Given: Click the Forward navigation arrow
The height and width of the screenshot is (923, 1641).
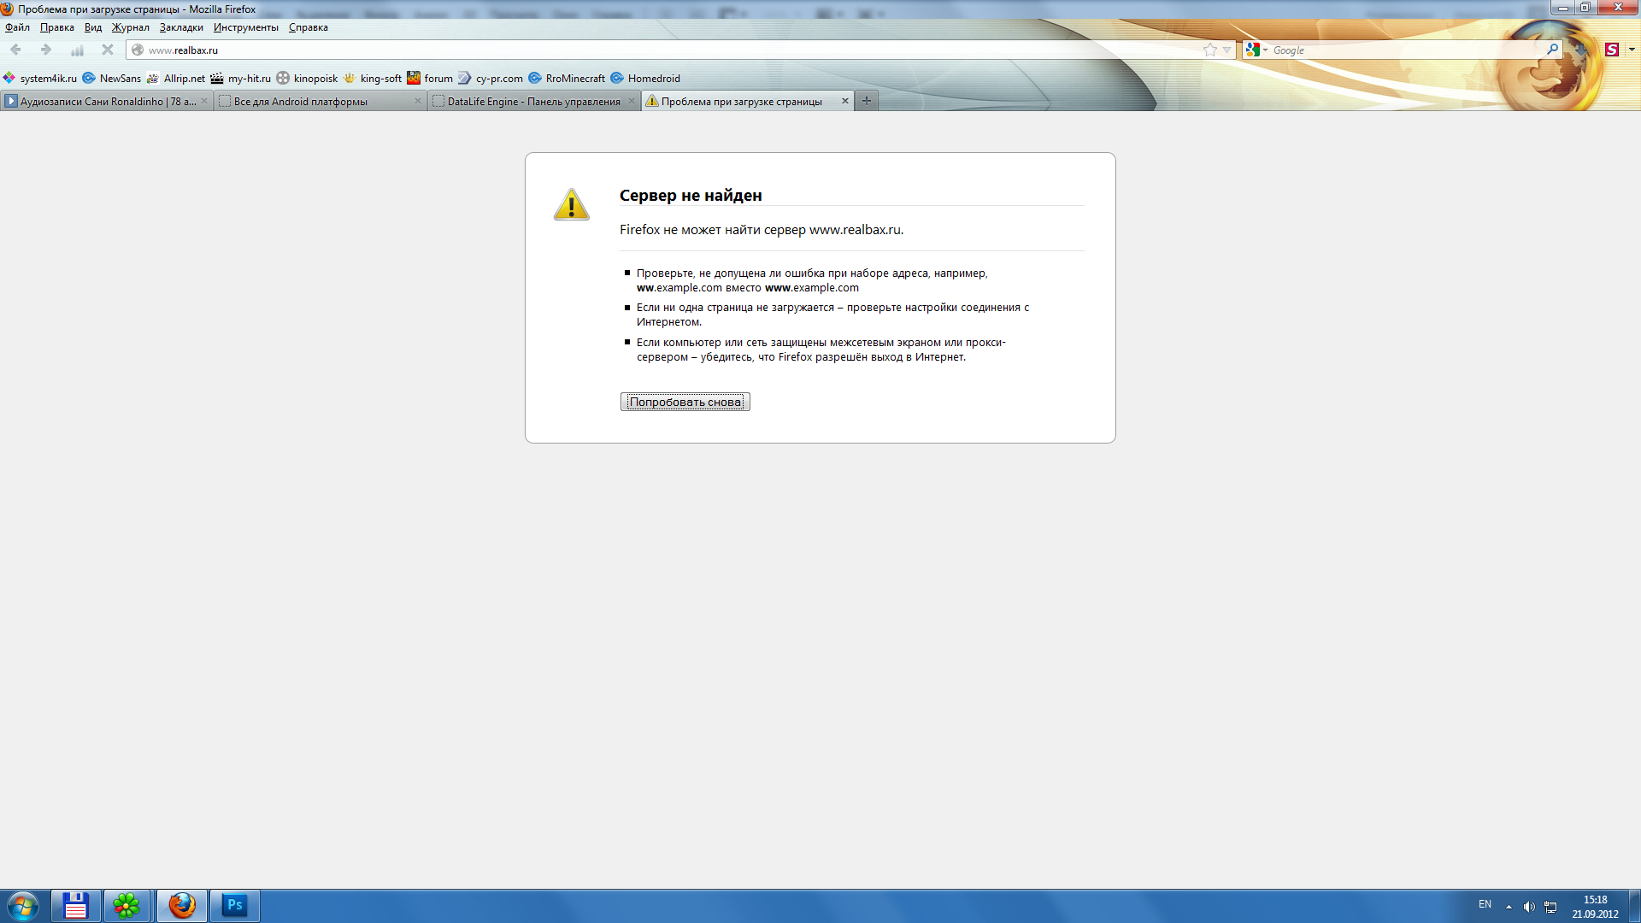Looking at the screenshot, I should pyautogui.click(x=46, y=50).
